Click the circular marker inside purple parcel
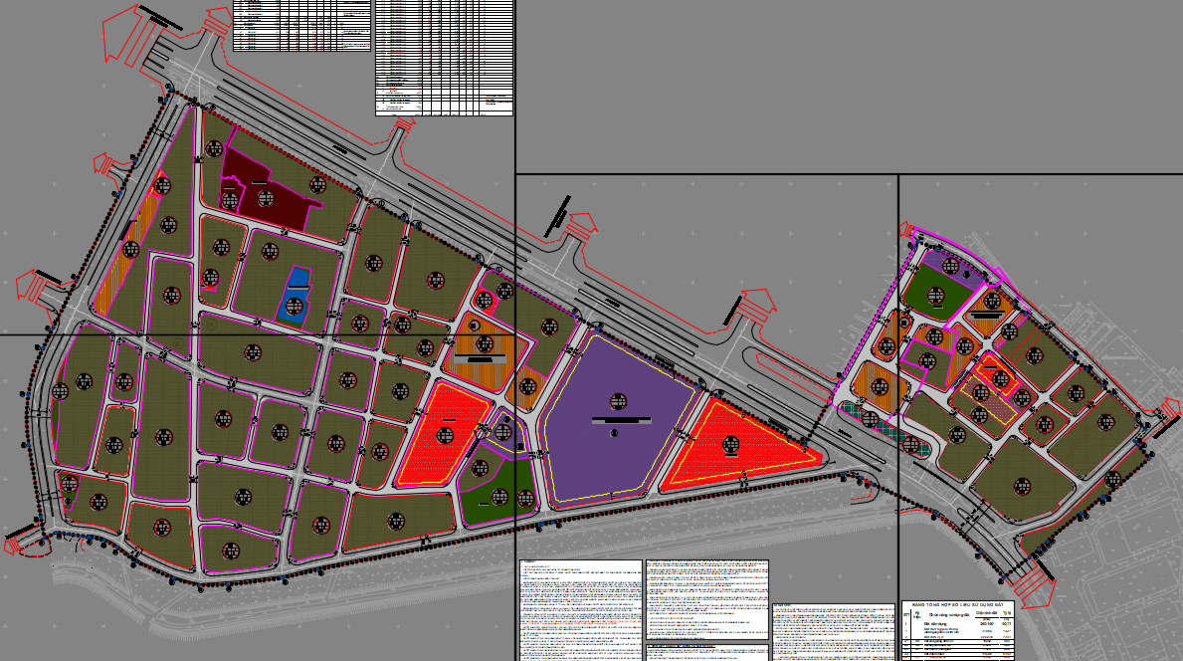This screenshot has height=661, width=1183. [x=620, y=401]
